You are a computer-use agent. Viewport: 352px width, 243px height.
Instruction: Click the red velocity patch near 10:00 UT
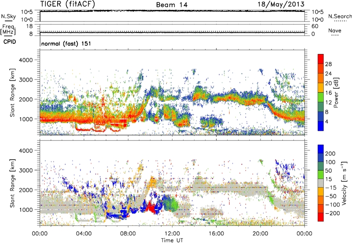click(151, 208)
